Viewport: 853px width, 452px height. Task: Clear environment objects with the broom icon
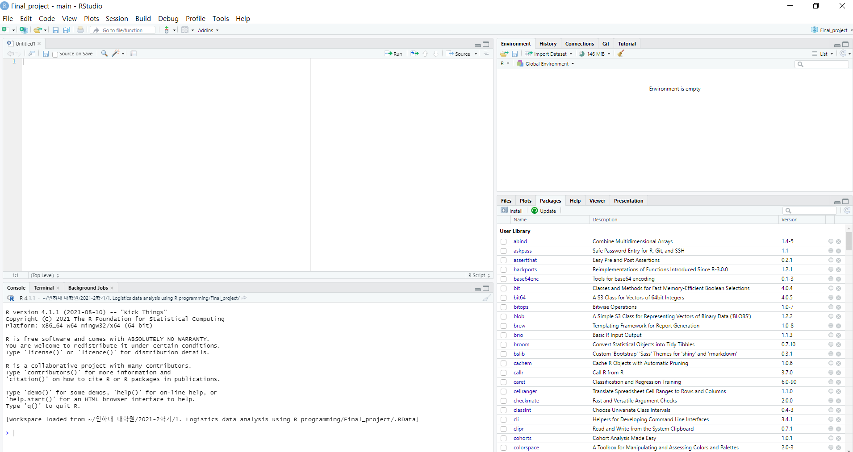[621, 54]
